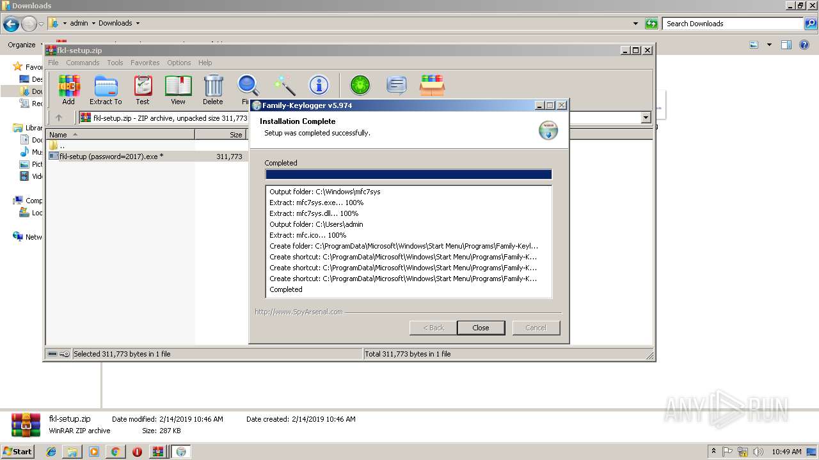The image size is (819, 460).
Task: Click the volume speaker tray icon
Action: pos(758,452)
